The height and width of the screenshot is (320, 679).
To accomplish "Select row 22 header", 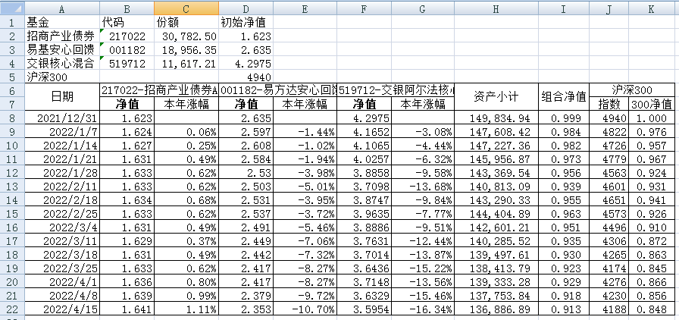I will click(12, 310).
